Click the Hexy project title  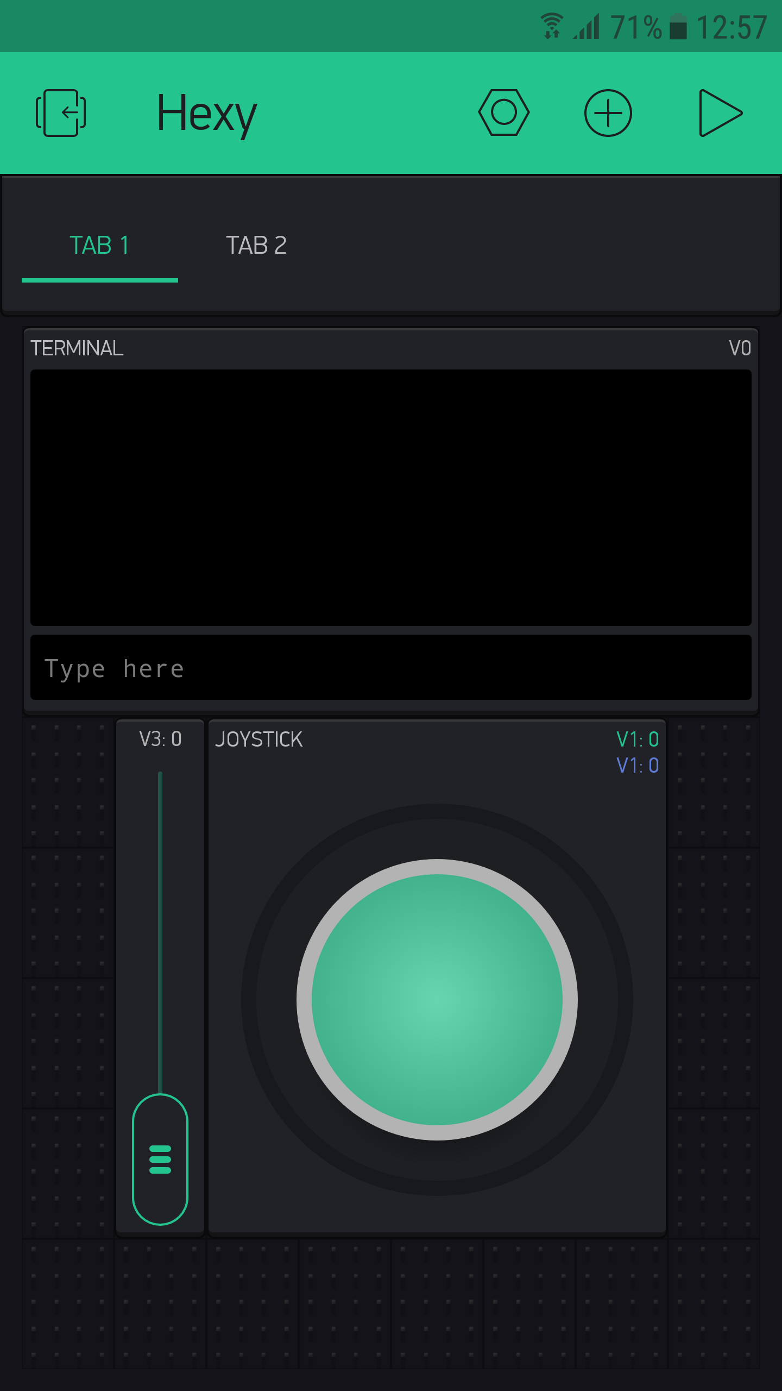206,113
